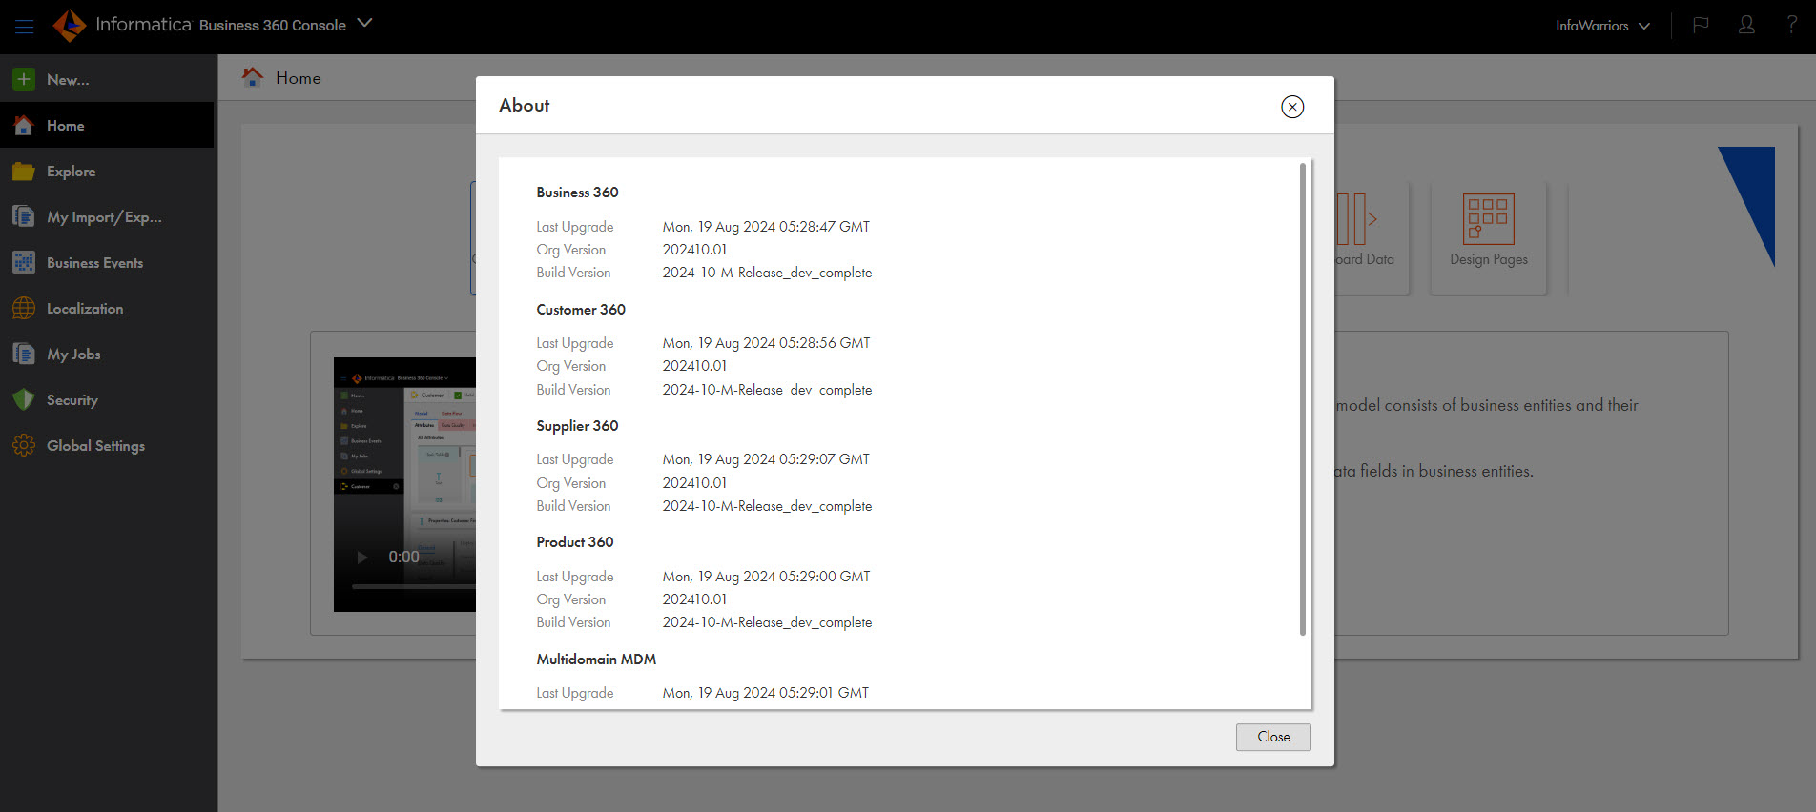Click the Onboard Data icon behind dialog

coord(1356,219)
